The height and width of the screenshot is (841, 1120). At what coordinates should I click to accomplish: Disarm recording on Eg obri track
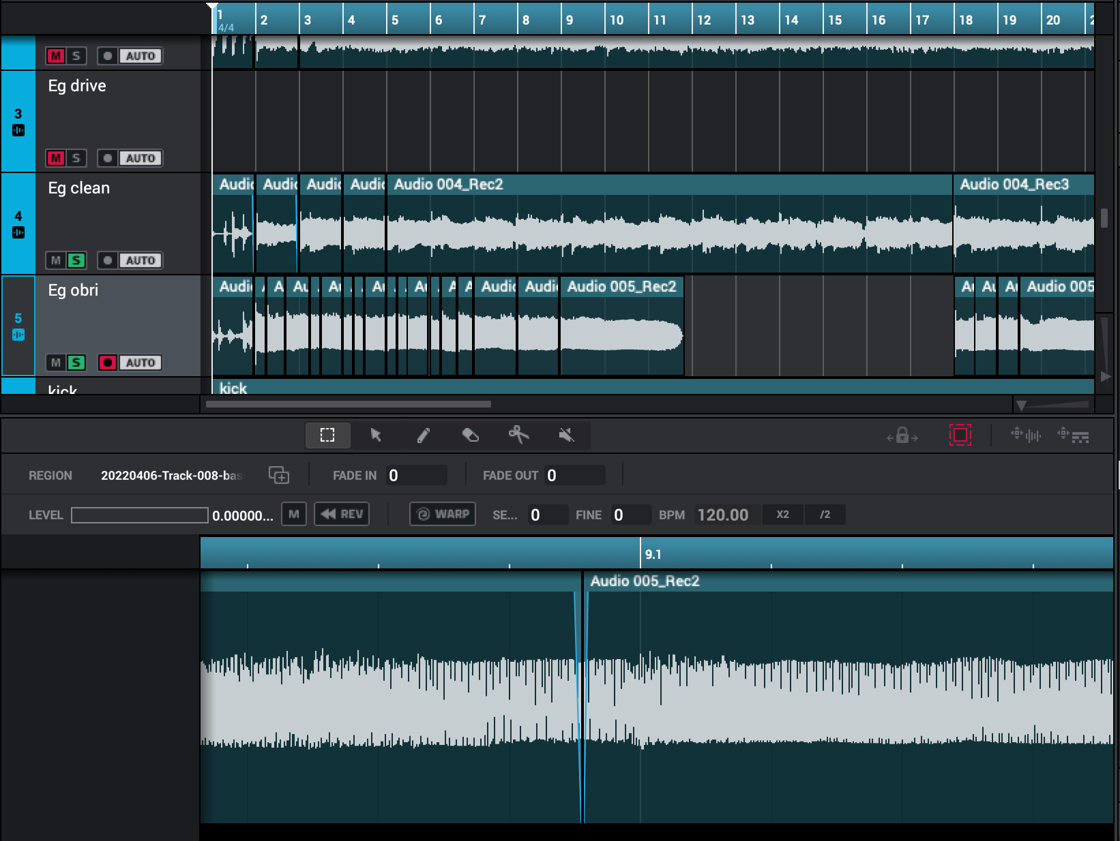coord(107,363)
